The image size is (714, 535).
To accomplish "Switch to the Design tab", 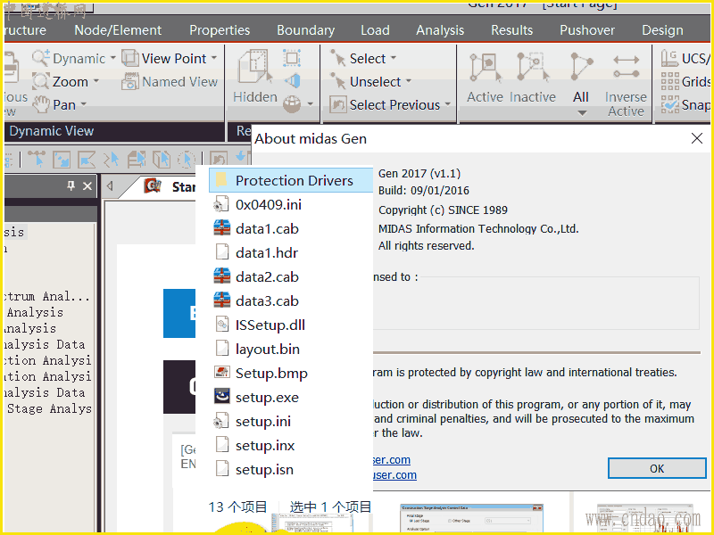I will (662, 30).
